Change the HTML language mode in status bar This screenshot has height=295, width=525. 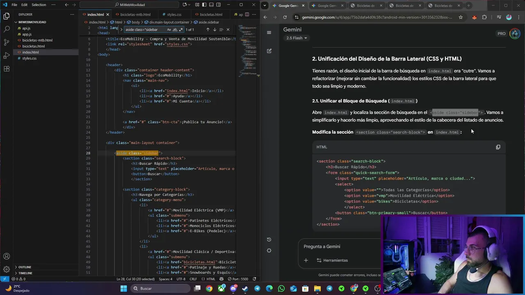point(211,279)
